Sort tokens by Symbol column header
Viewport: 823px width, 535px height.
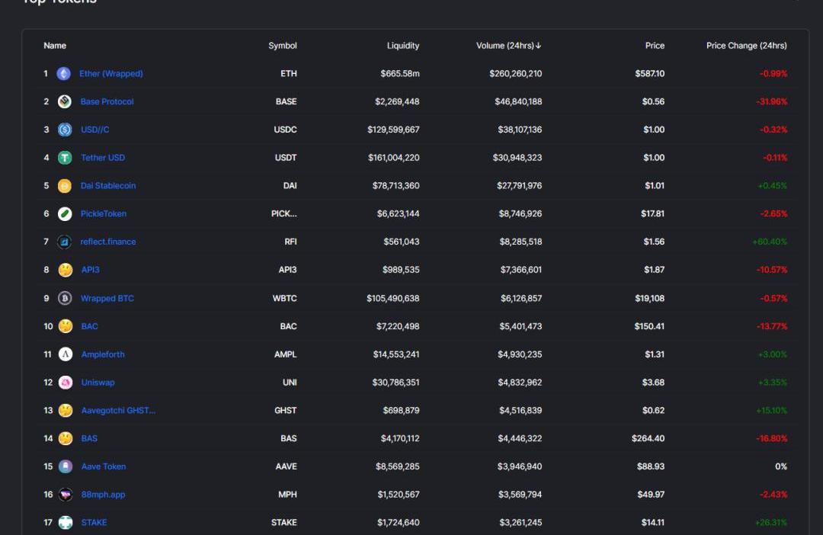pyautogui.click(x=282, y=46)
